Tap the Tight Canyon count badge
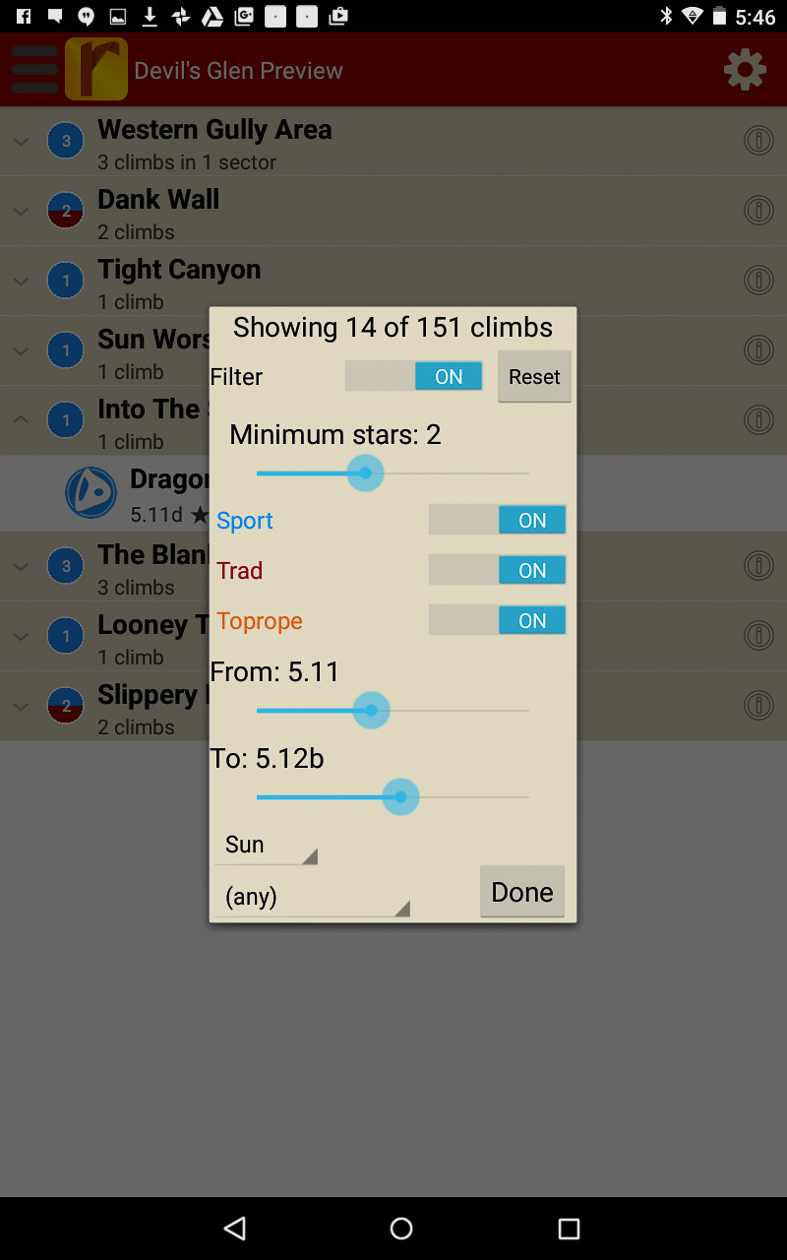The image size is (787, 1260). coord(66,281)
